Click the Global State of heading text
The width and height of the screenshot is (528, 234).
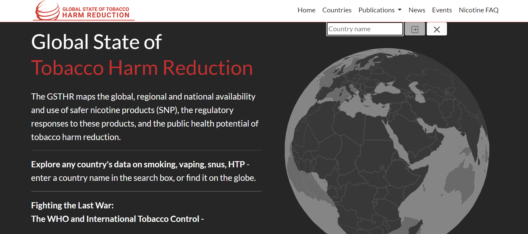96,42
